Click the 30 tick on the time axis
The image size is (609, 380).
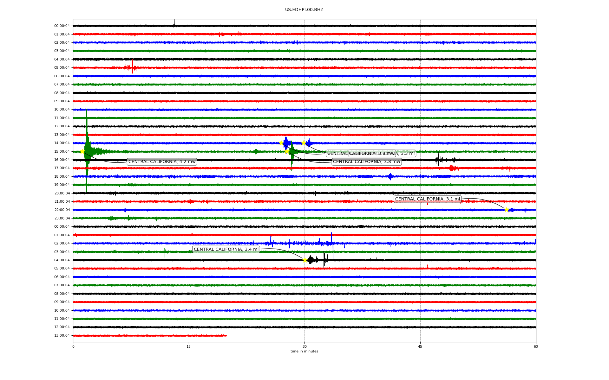click(304, 346)
